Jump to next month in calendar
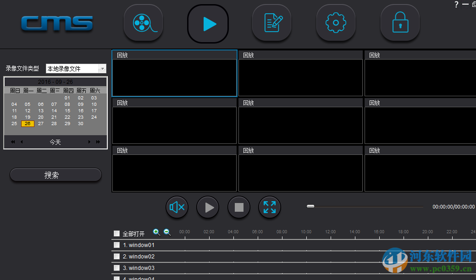Image resolution: width=476 pixels, height=280 pixels. point(89,142)
